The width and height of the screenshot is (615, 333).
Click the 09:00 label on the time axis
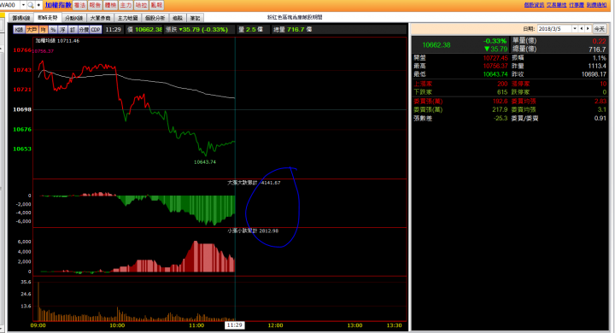[38, 325]
